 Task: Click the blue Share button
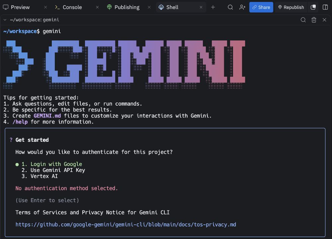click(x=261, y=7)
